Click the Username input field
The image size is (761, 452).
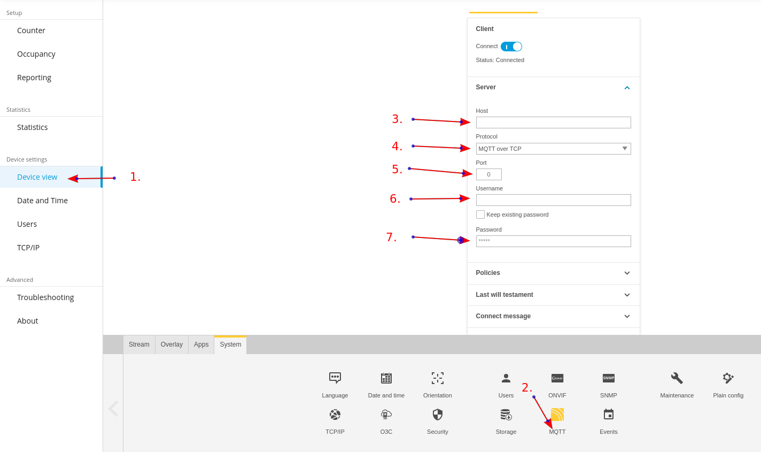pos(553,200)
